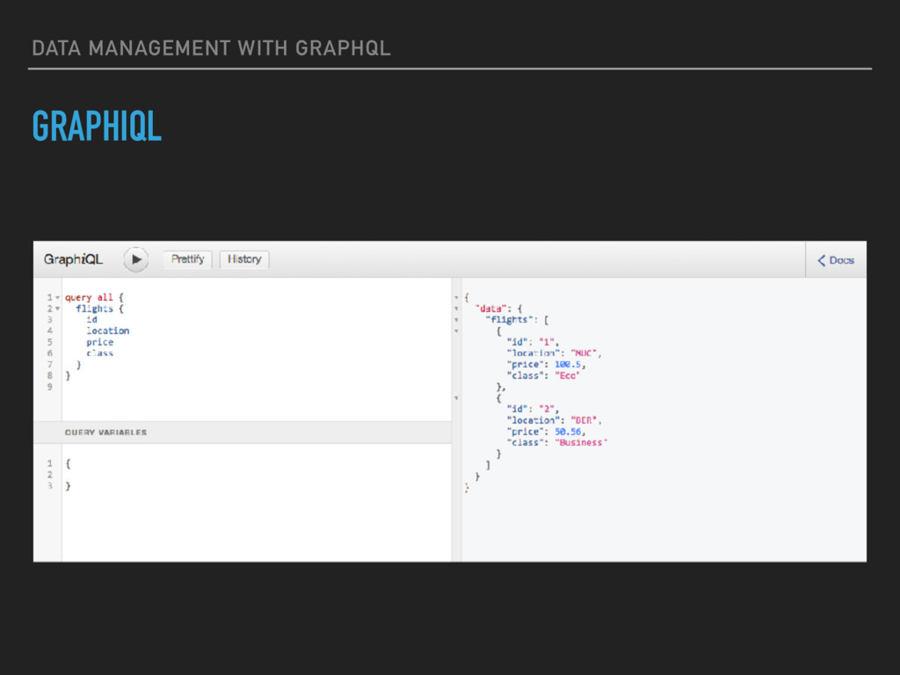Click the "MUC" location value in results
The image size is (900, 675).
[584, 353]
